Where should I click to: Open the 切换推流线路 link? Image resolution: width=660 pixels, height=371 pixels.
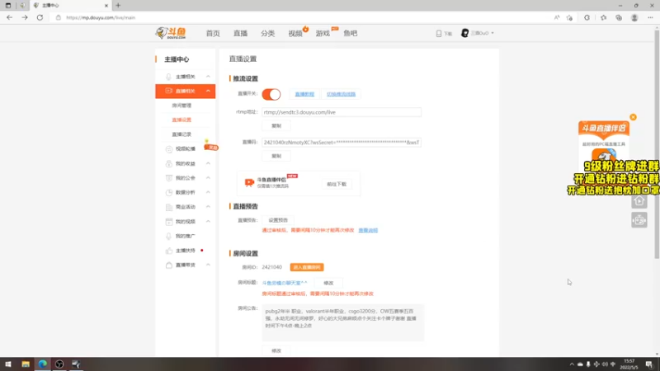pyautogui.click(x=341, y=94)
